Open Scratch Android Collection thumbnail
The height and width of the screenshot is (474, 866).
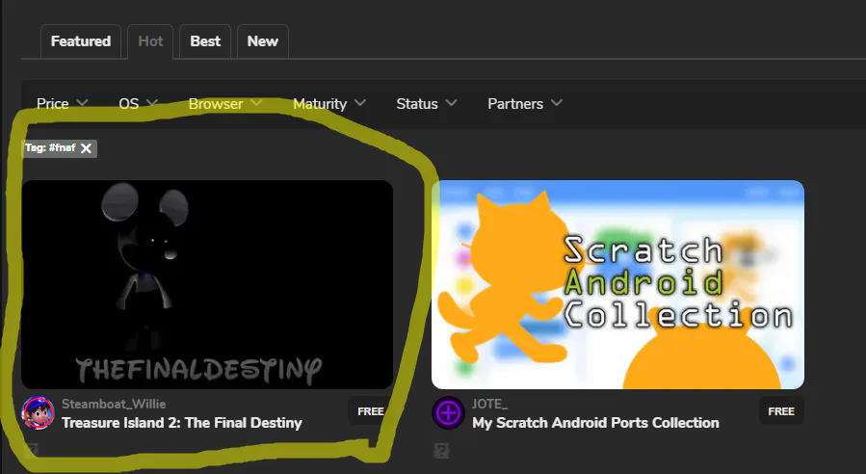(617, 284)
